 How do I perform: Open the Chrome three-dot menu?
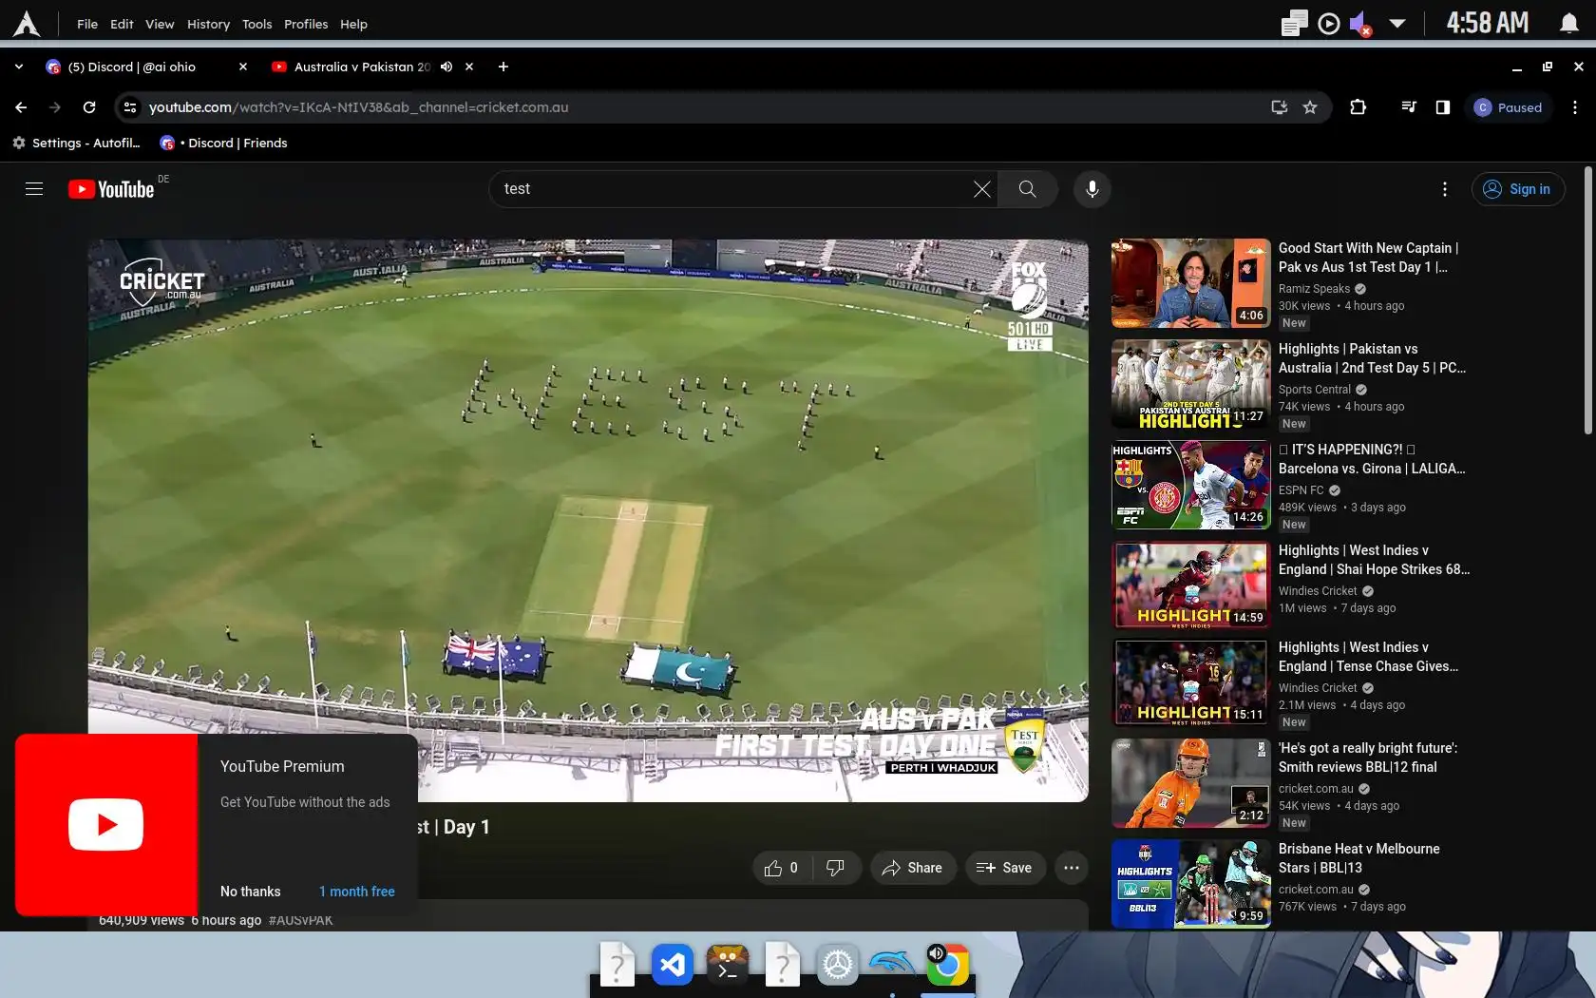pyautogui.click(x=1575, y=107)
